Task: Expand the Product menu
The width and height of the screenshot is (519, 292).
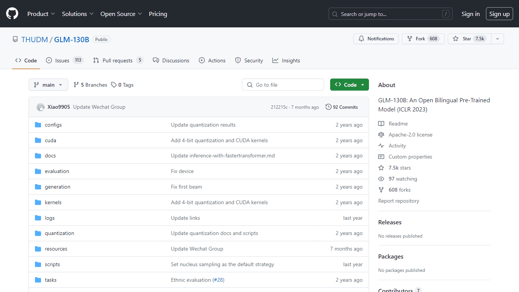Action: [41, 14]
